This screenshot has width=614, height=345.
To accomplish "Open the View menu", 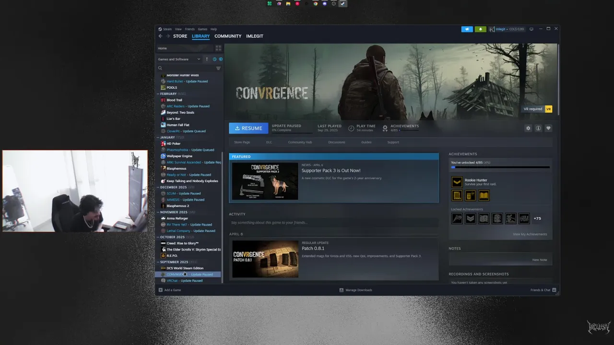I will point(178,29).
